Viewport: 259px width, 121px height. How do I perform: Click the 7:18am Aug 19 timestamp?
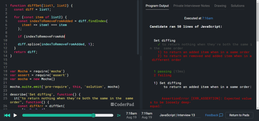click(131, 115)
